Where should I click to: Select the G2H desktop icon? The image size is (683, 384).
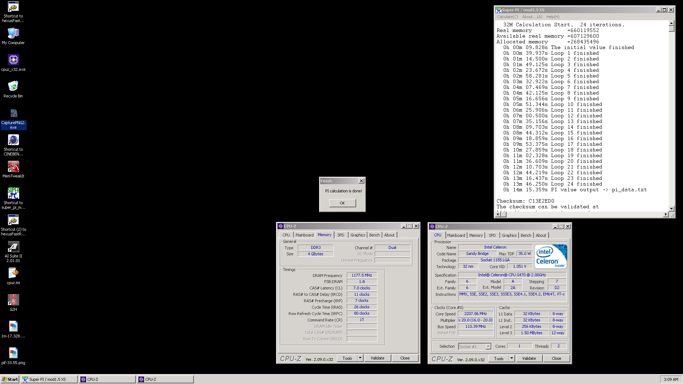tap(13, 303)
